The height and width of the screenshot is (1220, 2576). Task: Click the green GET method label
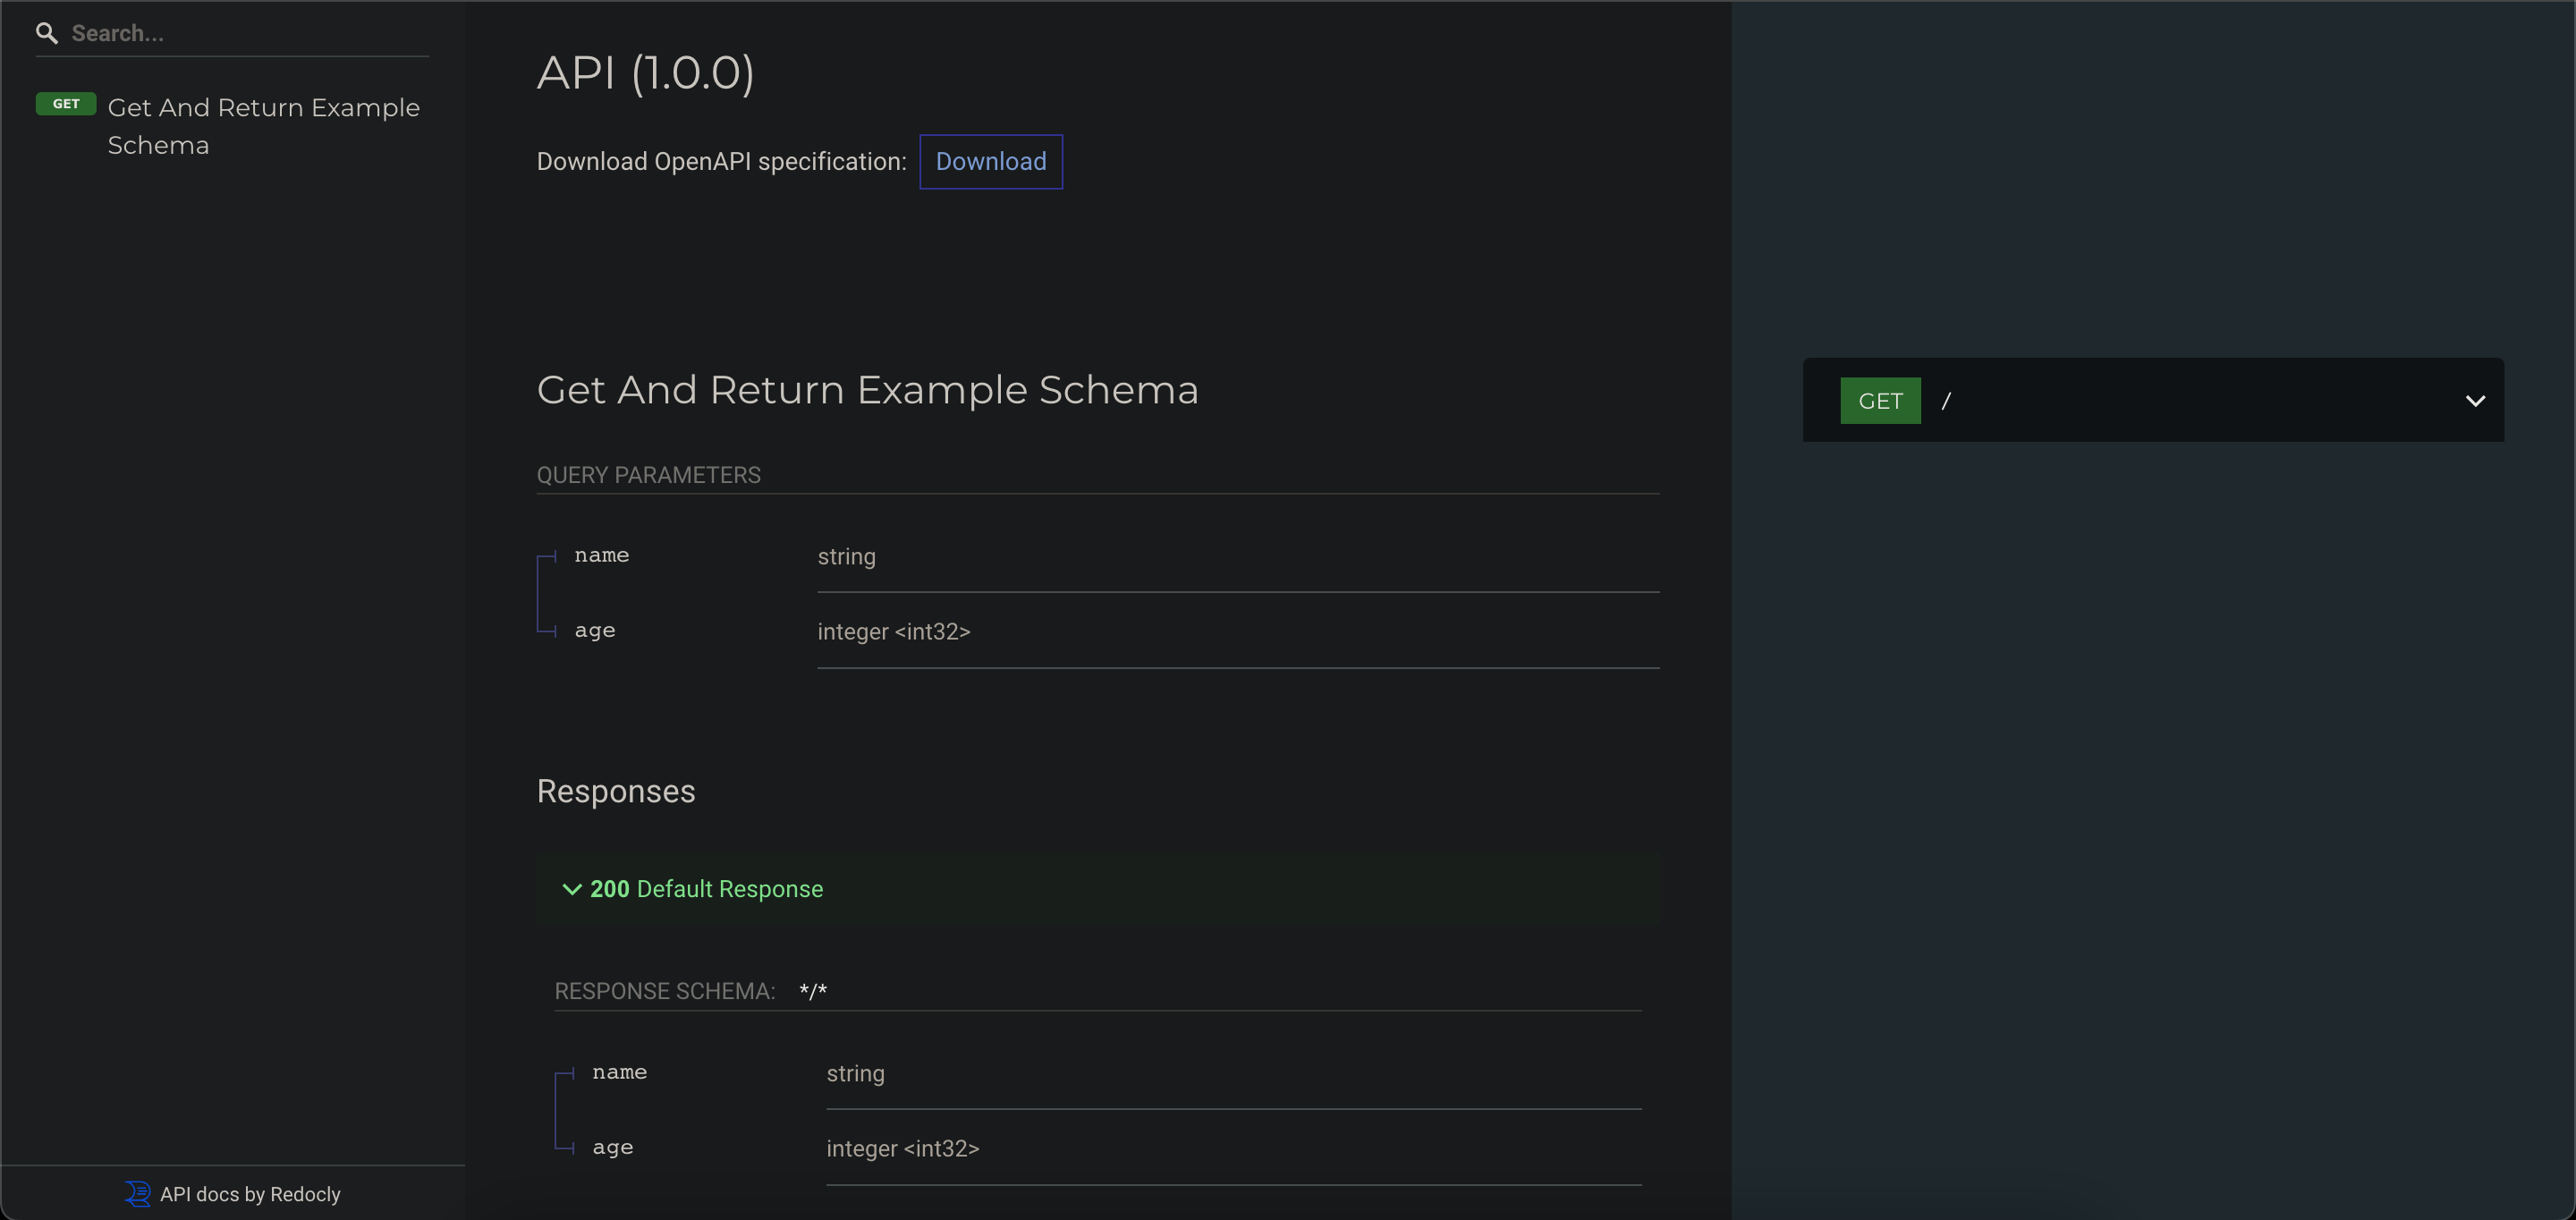click(x=1879, y=401)
